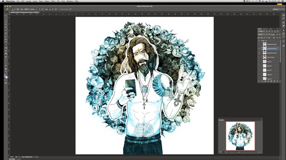Select the Quick Selection tool

[6, 24]
